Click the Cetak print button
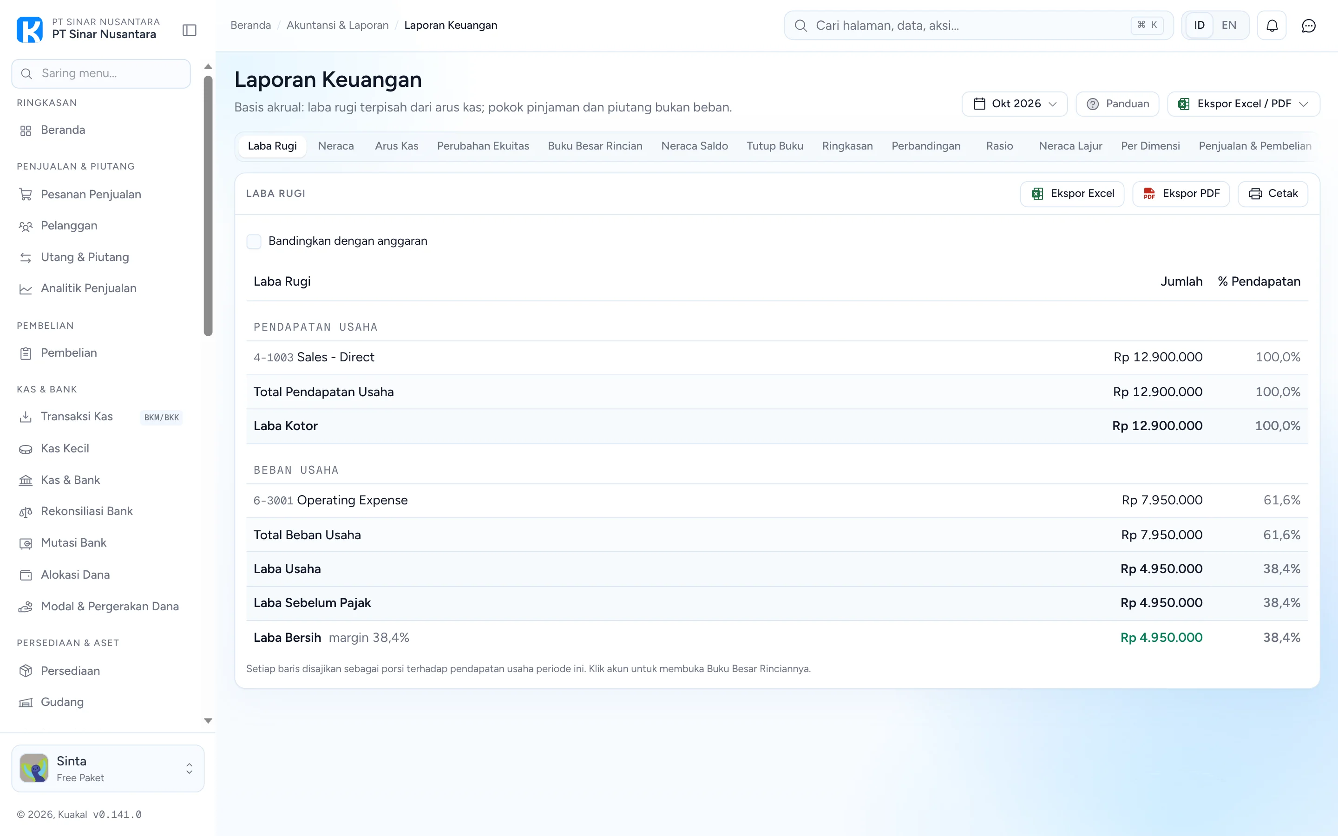 click(1273, 194)
